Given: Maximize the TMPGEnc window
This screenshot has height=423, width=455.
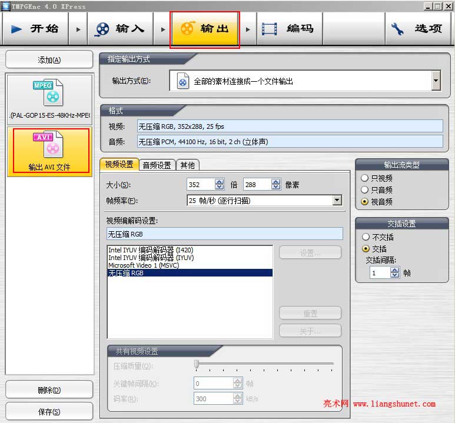Looking at the screenshot, I should pos(437,6).
